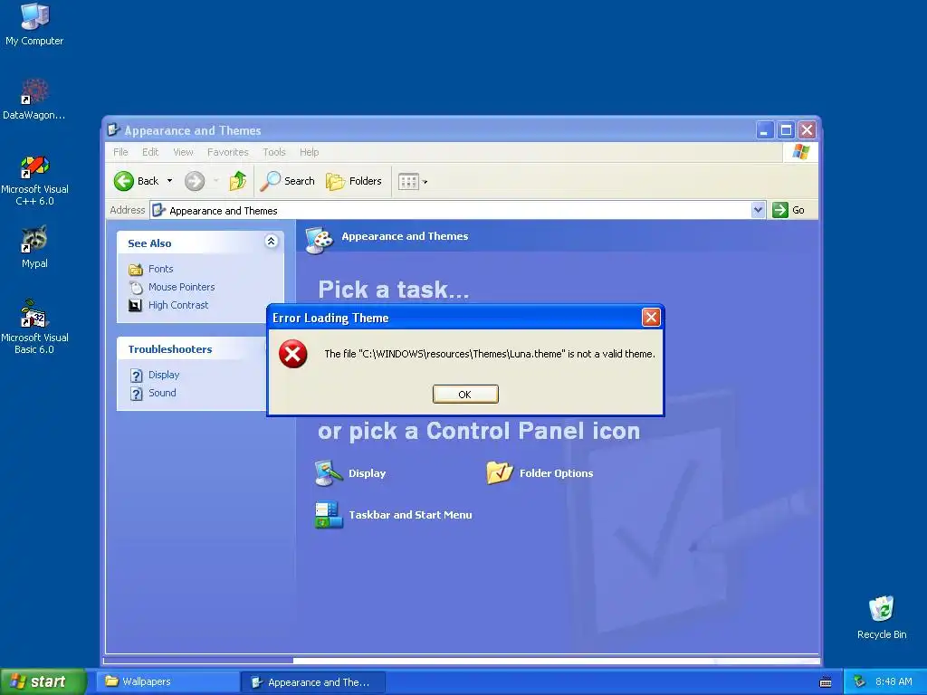
Task: Maximize the Appearance and Themes window
Action: pyautogui.click(x=786, y=130)
